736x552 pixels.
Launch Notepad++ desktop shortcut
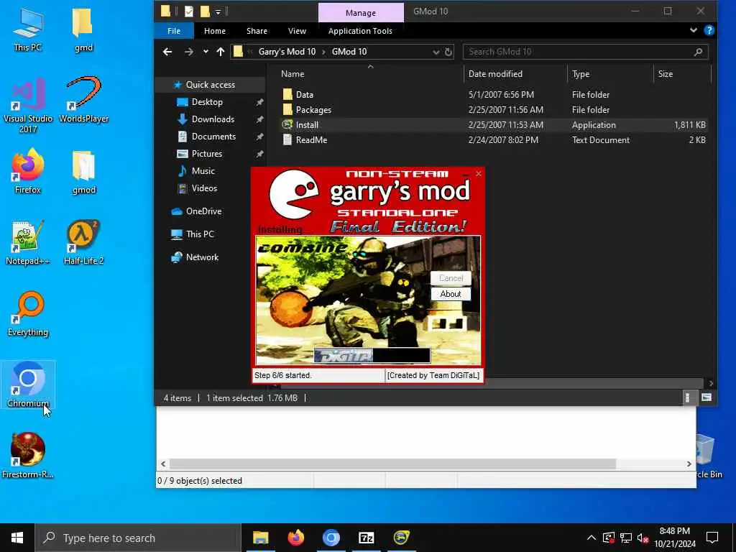tap(28, 243)
